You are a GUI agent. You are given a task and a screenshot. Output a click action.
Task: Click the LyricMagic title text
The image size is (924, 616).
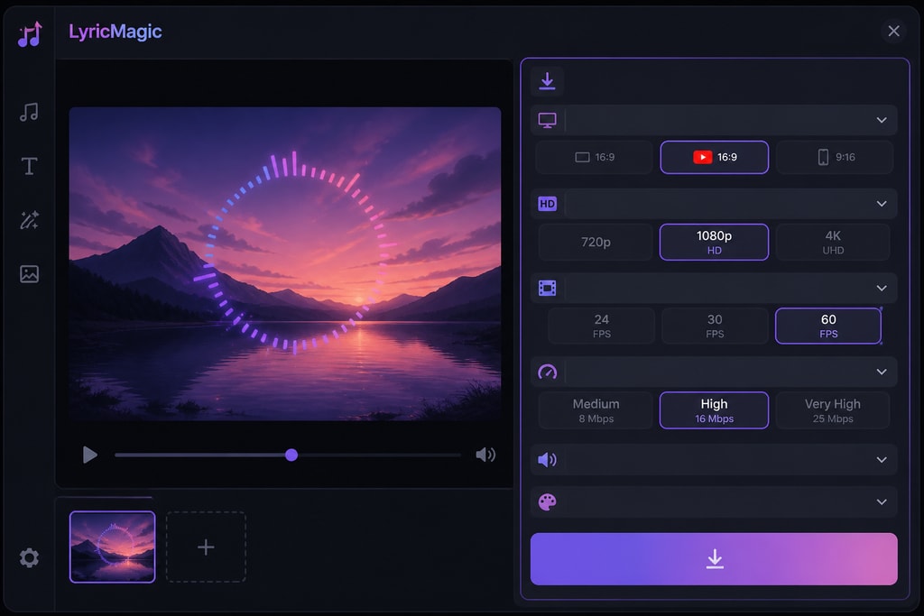point(115,32)
